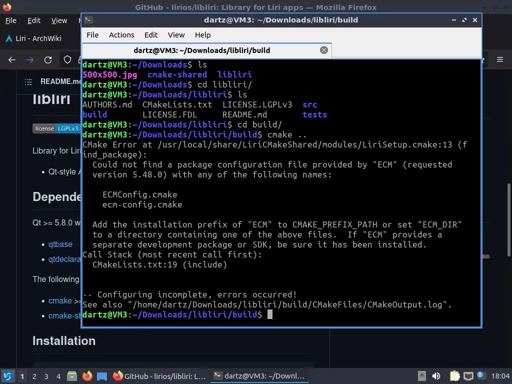This screenshot has height=384, width=512.
Task: Click the show desktop icon in taskbar
Action: click(102, 376)
